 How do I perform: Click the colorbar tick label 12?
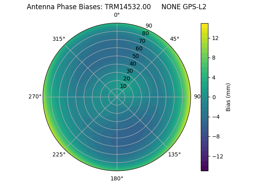pos(215,38)
